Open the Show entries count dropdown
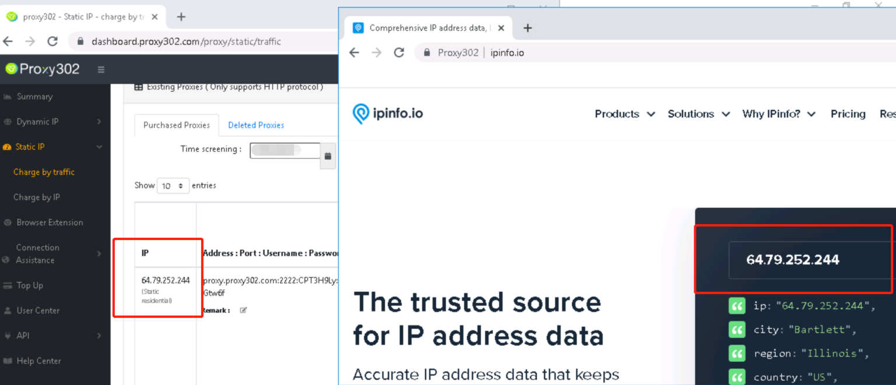This screenshot has width=896, height=385. pyautogui.click(x=173, y=186)
